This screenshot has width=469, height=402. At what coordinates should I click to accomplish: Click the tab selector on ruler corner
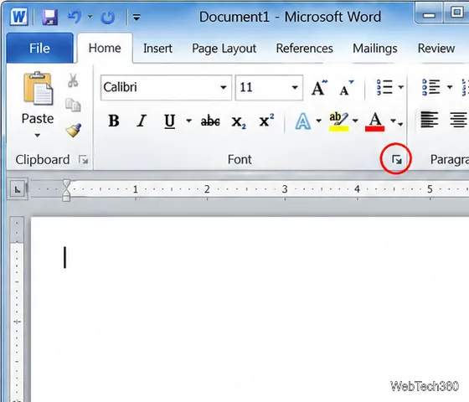18,189
